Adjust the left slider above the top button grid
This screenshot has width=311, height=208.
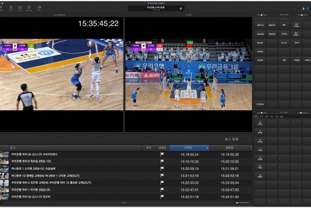pyautogui.click(x=262, y=15)
